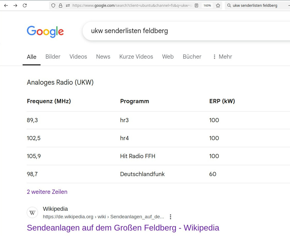Image resolution: width=290 pixels, height=236 pixels.
Task: Switch to the News tab
Action: [103, 57]
